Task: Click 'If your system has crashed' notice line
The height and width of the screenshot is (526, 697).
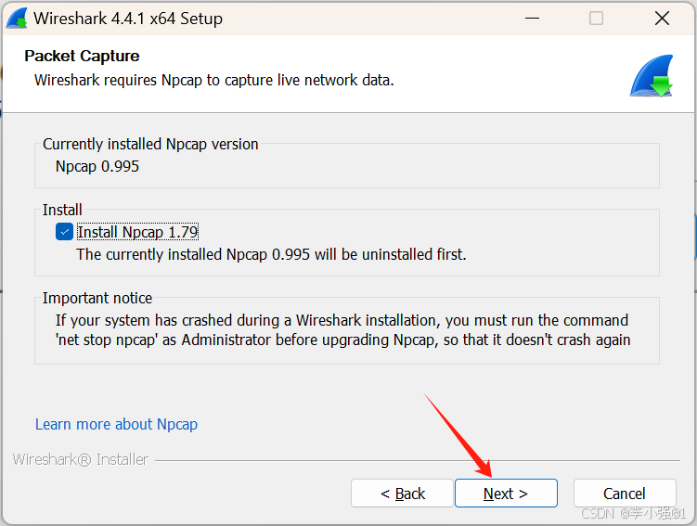Action: [342, 320]
